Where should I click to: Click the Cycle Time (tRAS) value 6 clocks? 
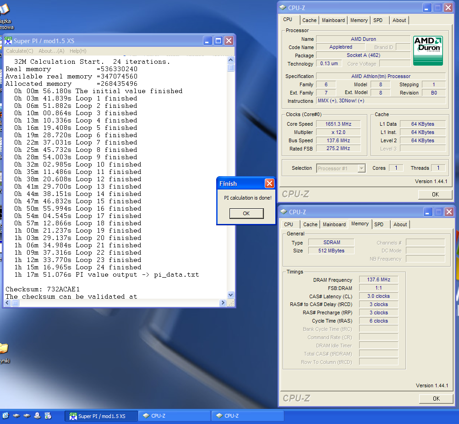coord(378,321)
